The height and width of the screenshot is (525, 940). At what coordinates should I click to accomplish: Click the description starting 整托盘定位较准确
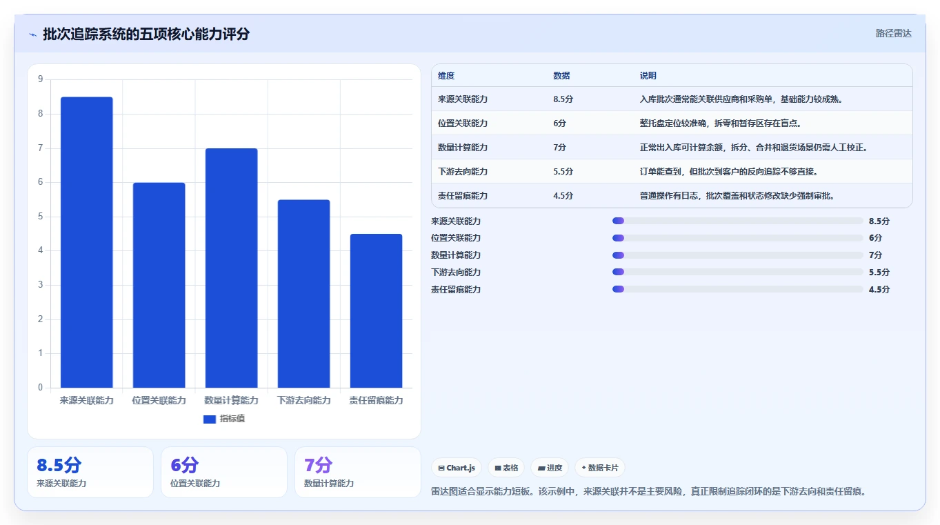pyautogui.click(x=721, y=123)
